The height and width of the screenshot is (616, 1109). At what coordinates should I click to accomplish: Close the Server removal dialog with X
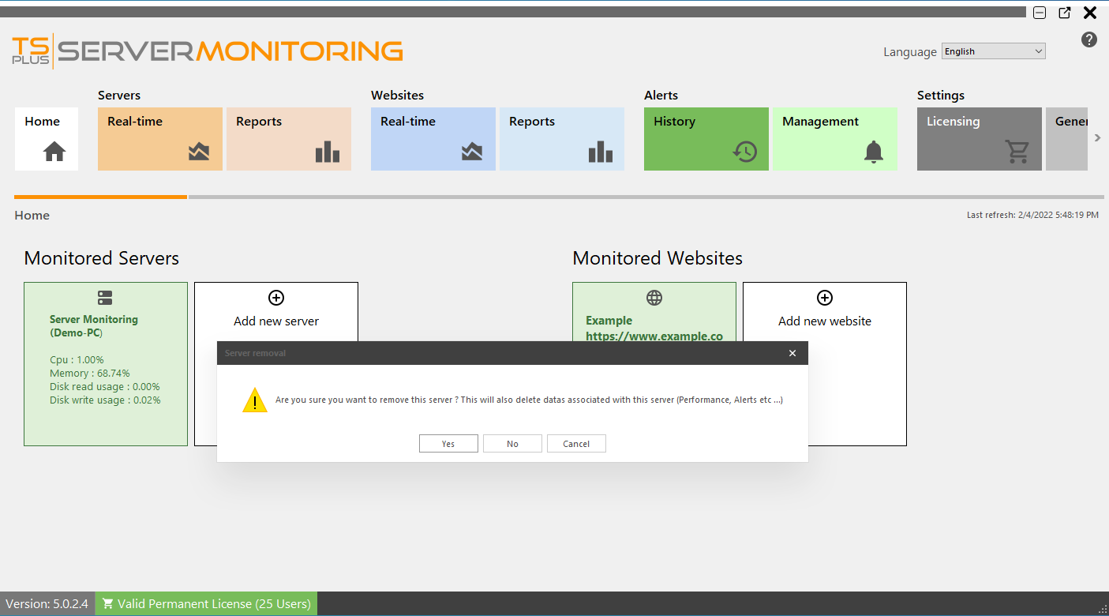pos(792,353)
